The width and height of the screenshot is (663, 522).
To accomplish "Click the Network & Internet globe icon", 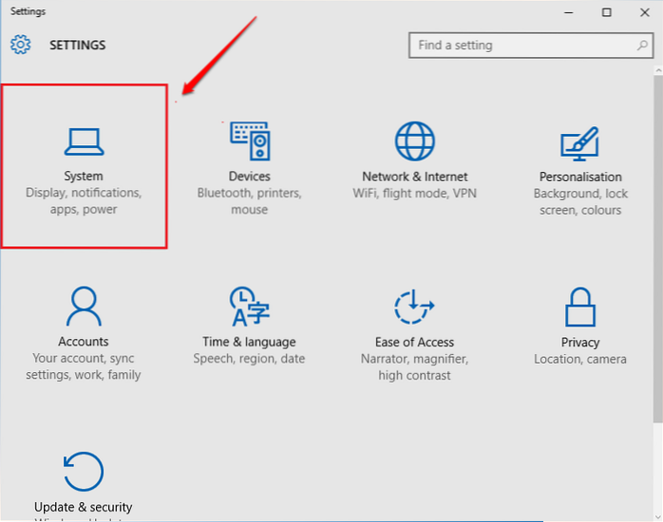I will [414, 140].
